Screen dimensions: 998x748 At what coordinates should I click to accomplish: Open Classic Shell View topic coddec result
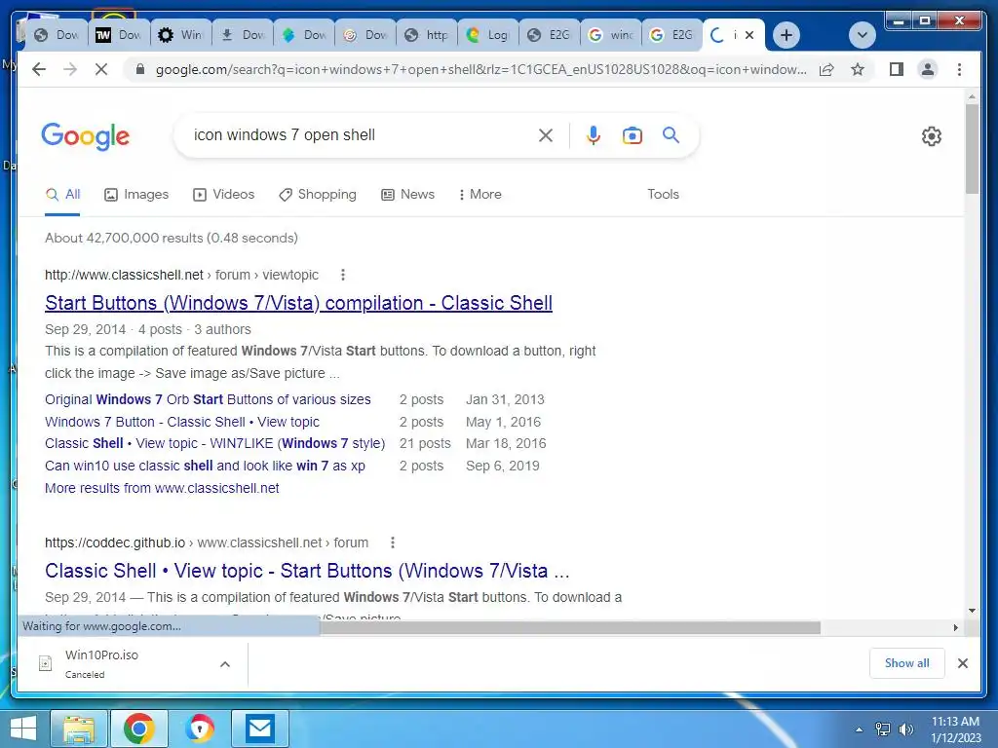(x=307, y=571)
